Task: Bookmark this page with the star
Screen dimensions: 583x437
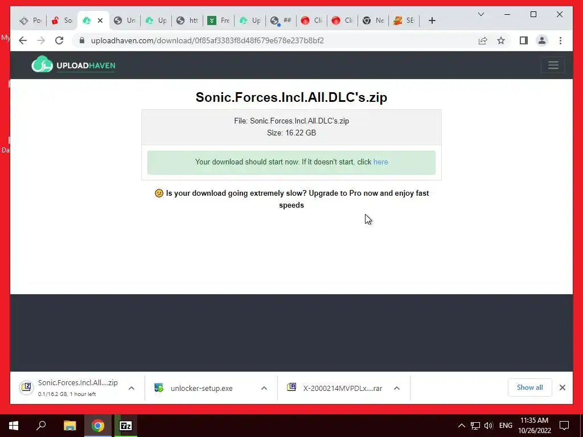Action: (501, 40)
